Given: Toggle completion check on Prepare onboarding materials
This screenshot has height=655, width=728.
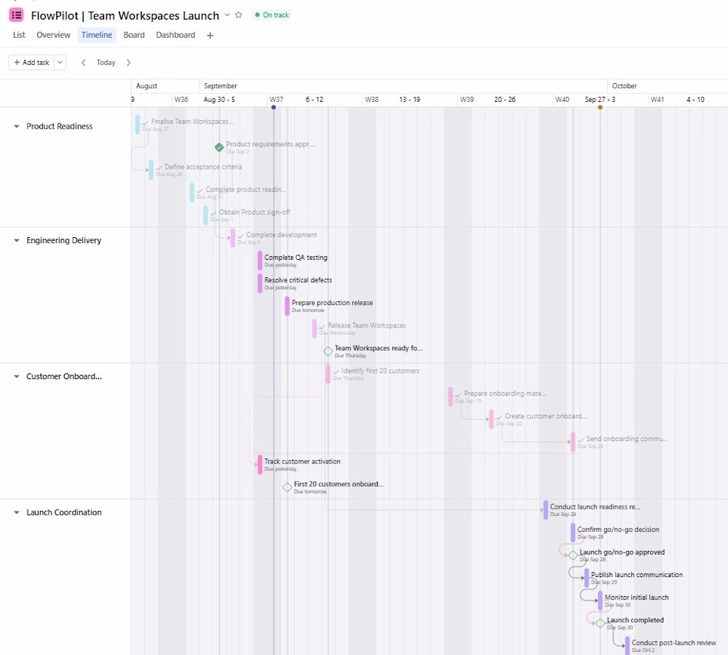Looking at the screenshot, I should pos(459,394).
